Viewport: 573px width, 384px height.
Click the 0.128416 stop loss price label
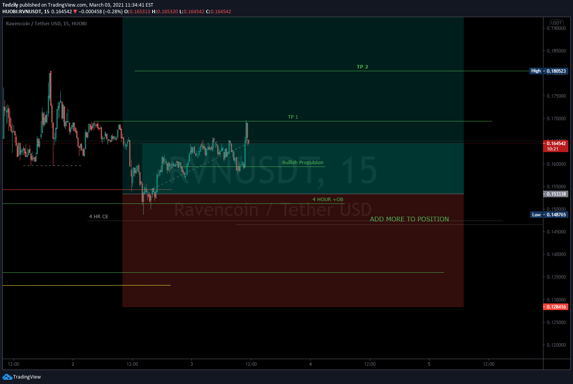(x=556, y=307)
